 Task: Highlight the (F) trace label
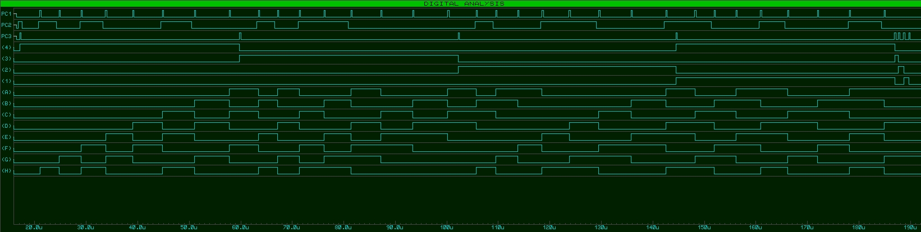pyautogui.click(x=6, y=148)
